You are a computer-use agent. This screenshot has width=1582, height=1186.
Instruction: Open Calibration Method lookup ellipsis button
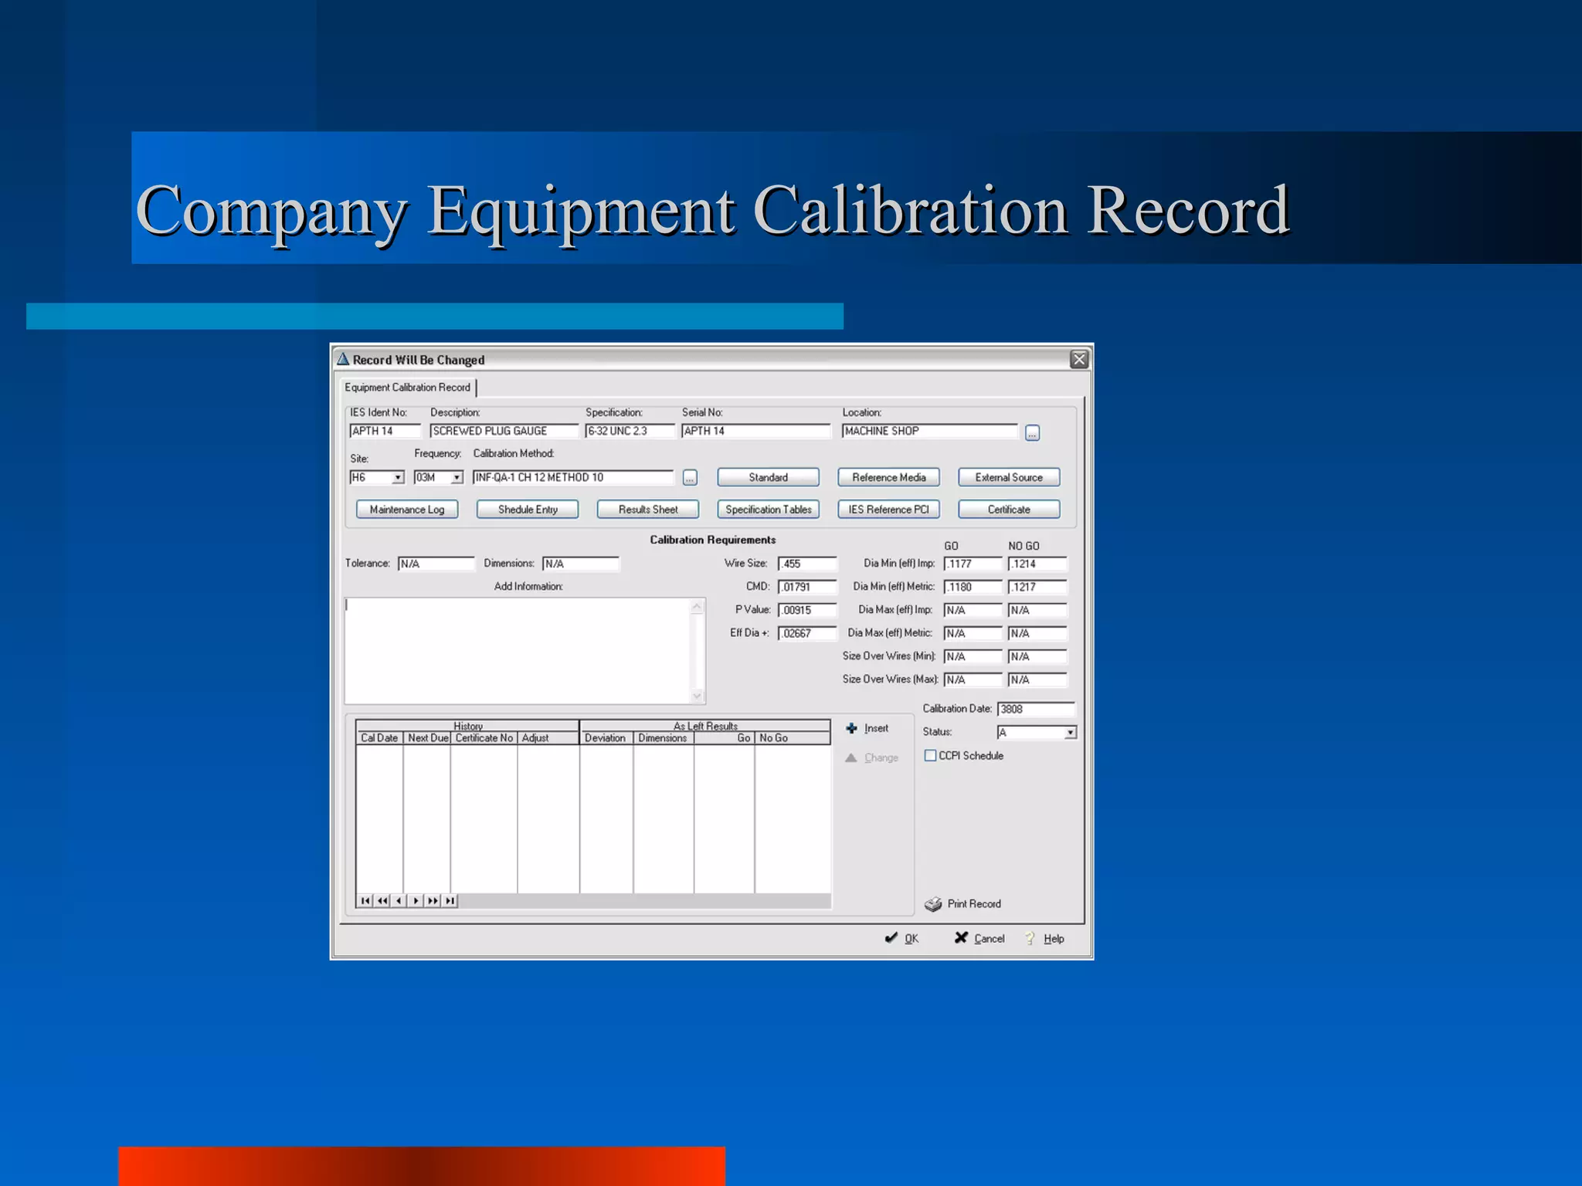(x=690, y=478)
